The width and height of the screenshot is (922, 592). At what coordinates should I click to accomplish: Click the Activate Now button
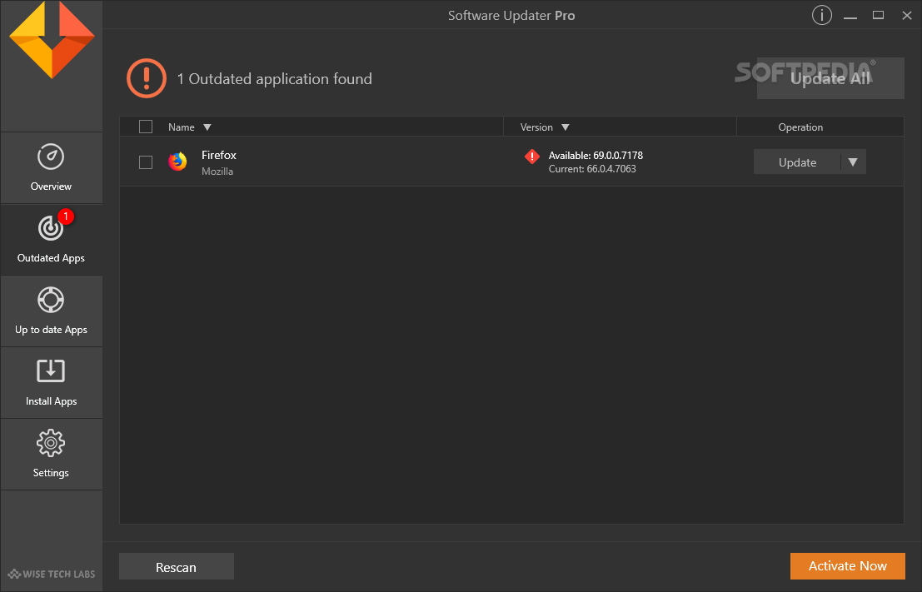(x=847, y=566)
